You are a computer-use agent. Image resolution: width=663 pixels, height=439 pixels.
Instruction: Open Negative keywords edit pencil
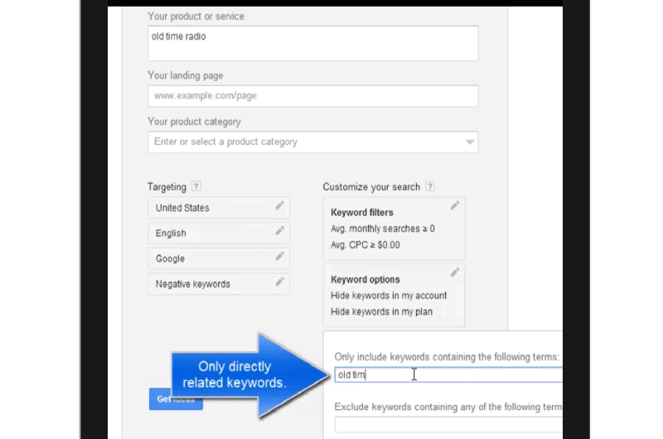pyautogui.click(x=279, y=282)
